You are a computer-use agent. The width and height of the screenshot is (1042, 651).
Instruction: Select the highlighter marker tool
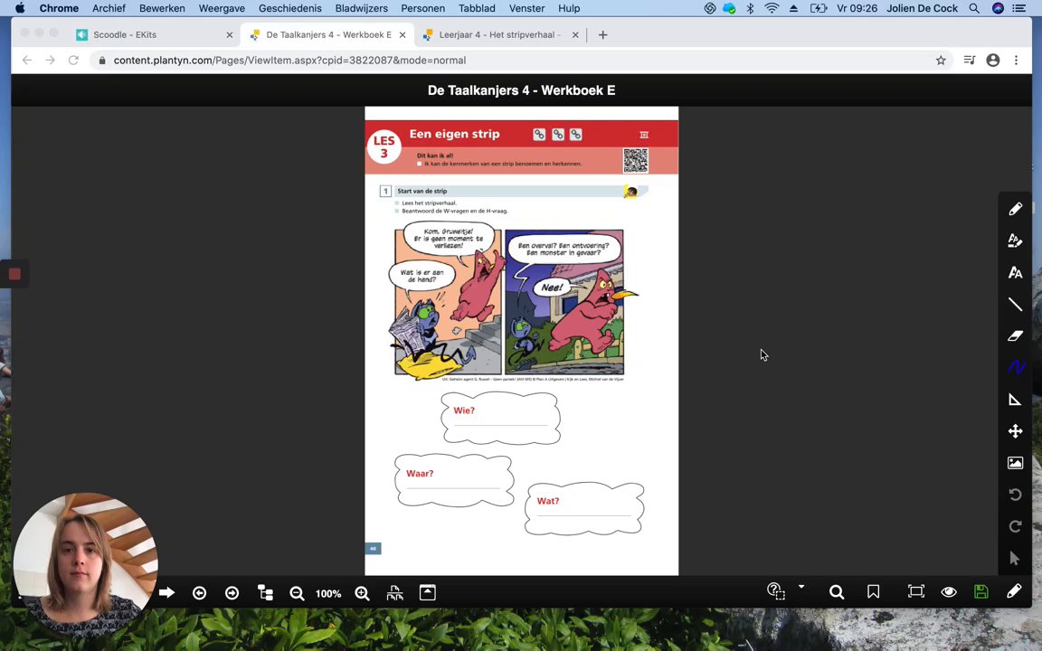coord(1015,241)
